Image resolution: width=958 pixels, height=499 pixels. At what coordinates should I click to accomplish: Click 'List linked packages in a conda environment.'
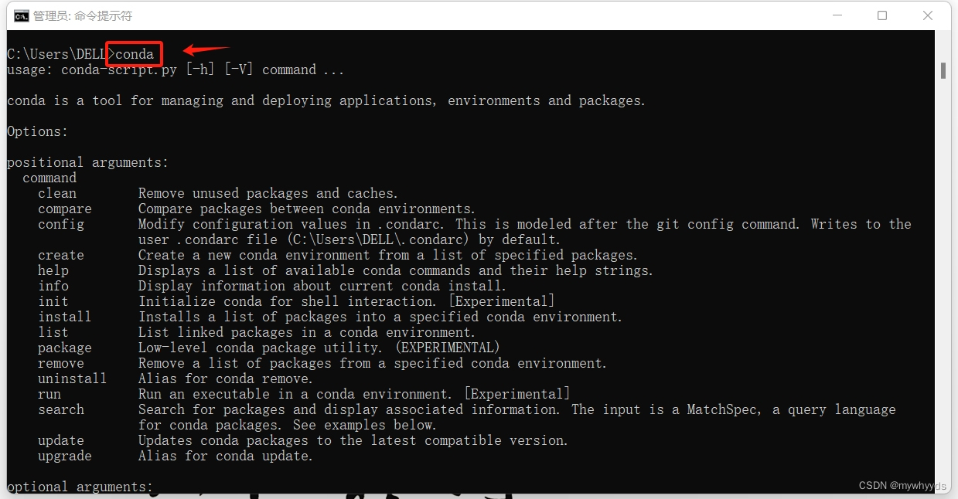[x=307, y=332]
